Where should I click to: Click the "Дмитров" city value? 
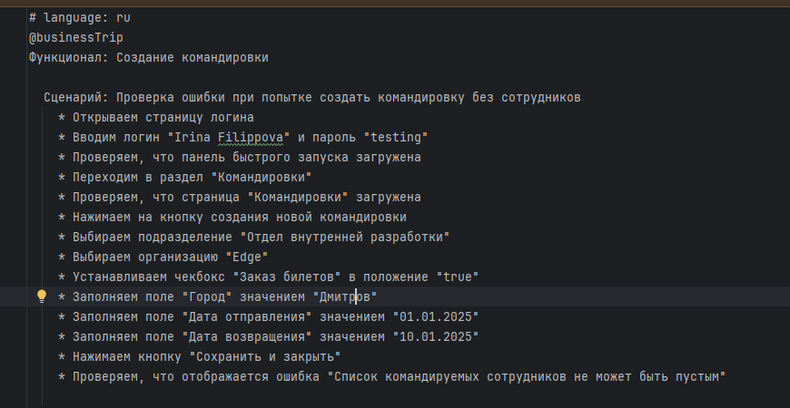coord(345,296)
